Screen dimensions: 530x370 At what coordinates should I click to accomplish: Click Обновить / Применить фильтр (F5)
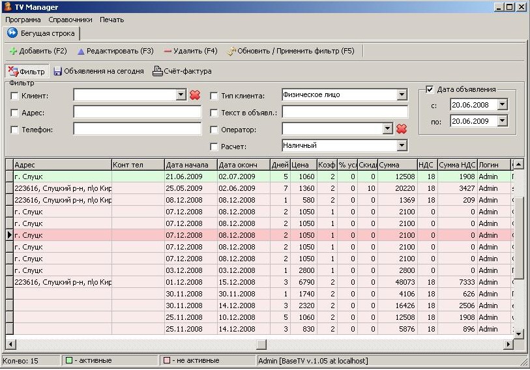[291, 51]
